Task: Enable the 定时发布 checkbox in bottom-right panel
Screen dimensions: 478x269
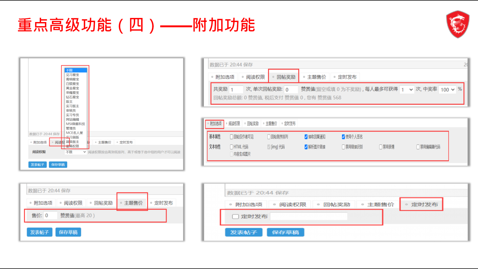Action: (235, 216)
